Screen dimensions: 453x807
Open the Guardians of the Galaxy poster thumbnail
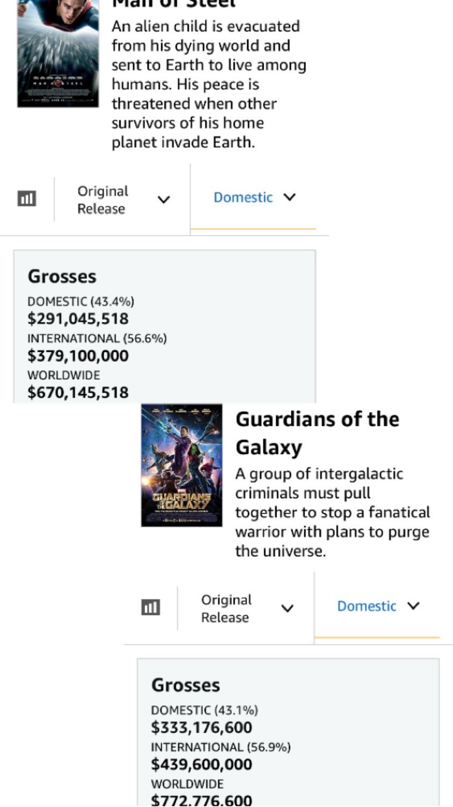[x=182, y=465]
